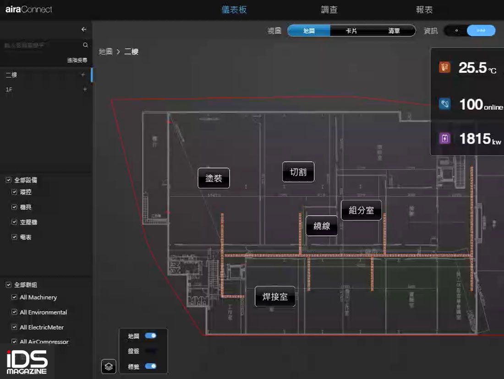The height and width of the screenshot is (379, 504).
Task: Click the 焊接室 area label on map
Action: [x=275, y=297]
